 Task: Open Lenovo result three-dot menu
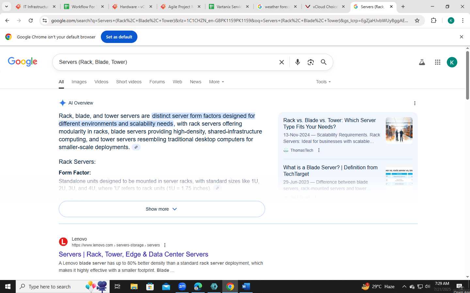pyautogui.click(x=165, y=245)
